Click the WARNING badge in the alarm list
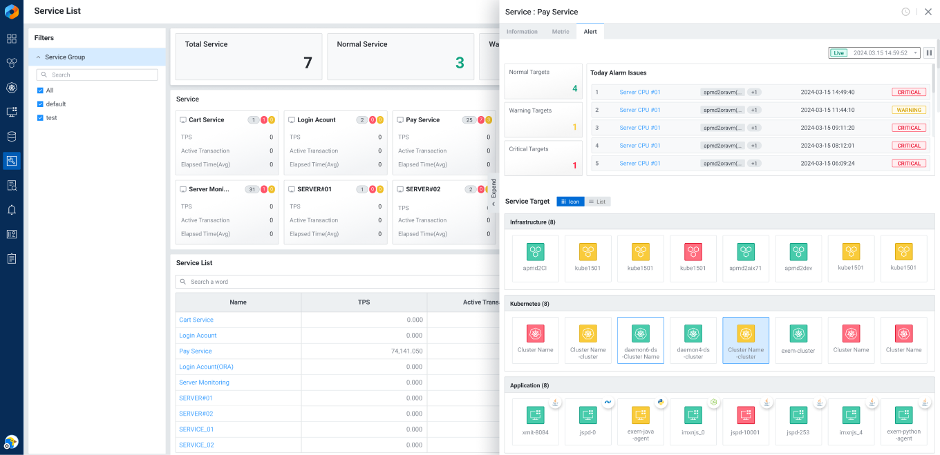The image size is (940, 455). 909,110
